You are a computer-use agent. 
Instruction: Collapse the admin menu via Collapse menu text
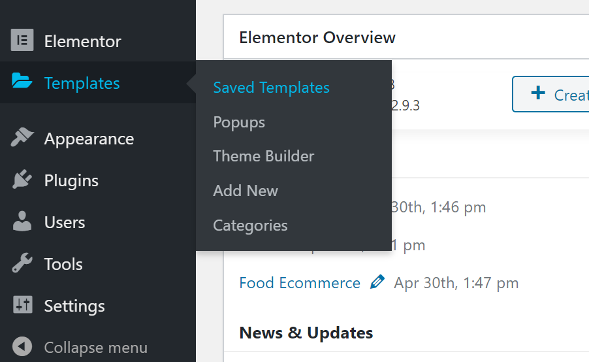pos(96,348)
